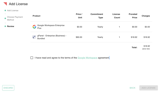This screenshot has height=92, width=160.
Task: Click the $18.92 prorated price for gPanel
Action: click(134, 37)
